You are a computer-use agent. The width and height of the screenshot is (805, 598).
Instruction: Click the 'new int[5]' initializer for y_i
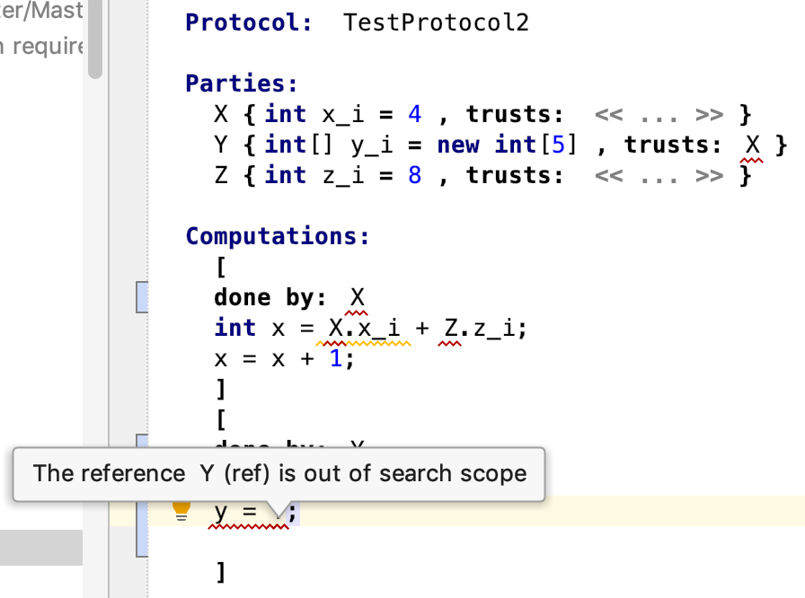coord(506,145)
